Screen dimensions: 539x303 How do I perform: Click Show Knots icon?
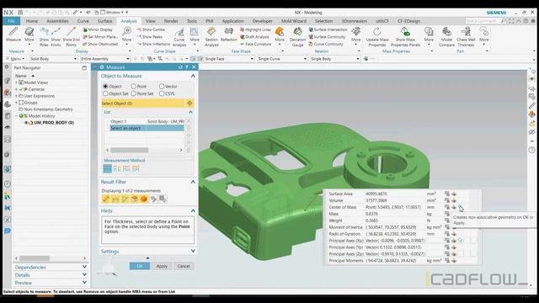[x=56, y=36]
